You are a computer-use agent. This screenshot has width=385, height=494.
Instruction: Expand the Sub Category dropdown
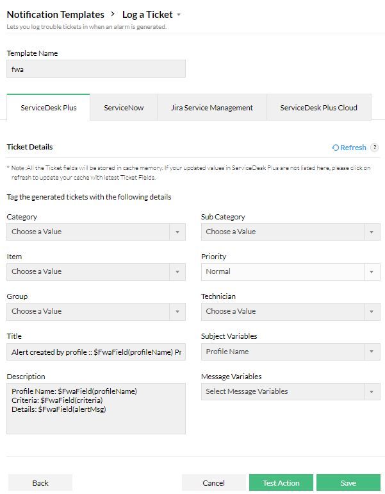click(290, 232)
